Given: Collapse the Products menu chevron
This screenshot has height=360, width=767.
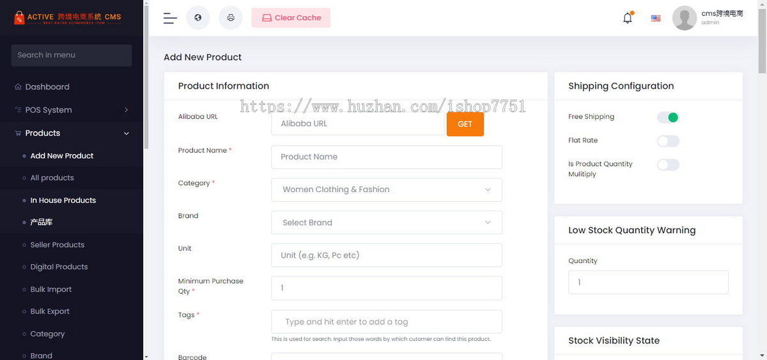Looking at the screenshot, I should [x=126, y=133].
